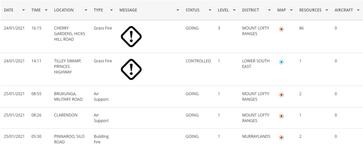
Task: Open map marker for Brukunga Military Road
Action: point(281,95)
